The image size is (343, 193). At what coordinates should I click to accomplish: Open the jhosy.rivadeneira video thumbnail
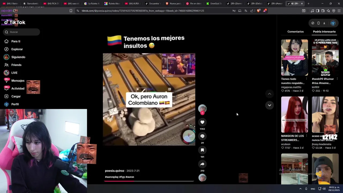325,114
